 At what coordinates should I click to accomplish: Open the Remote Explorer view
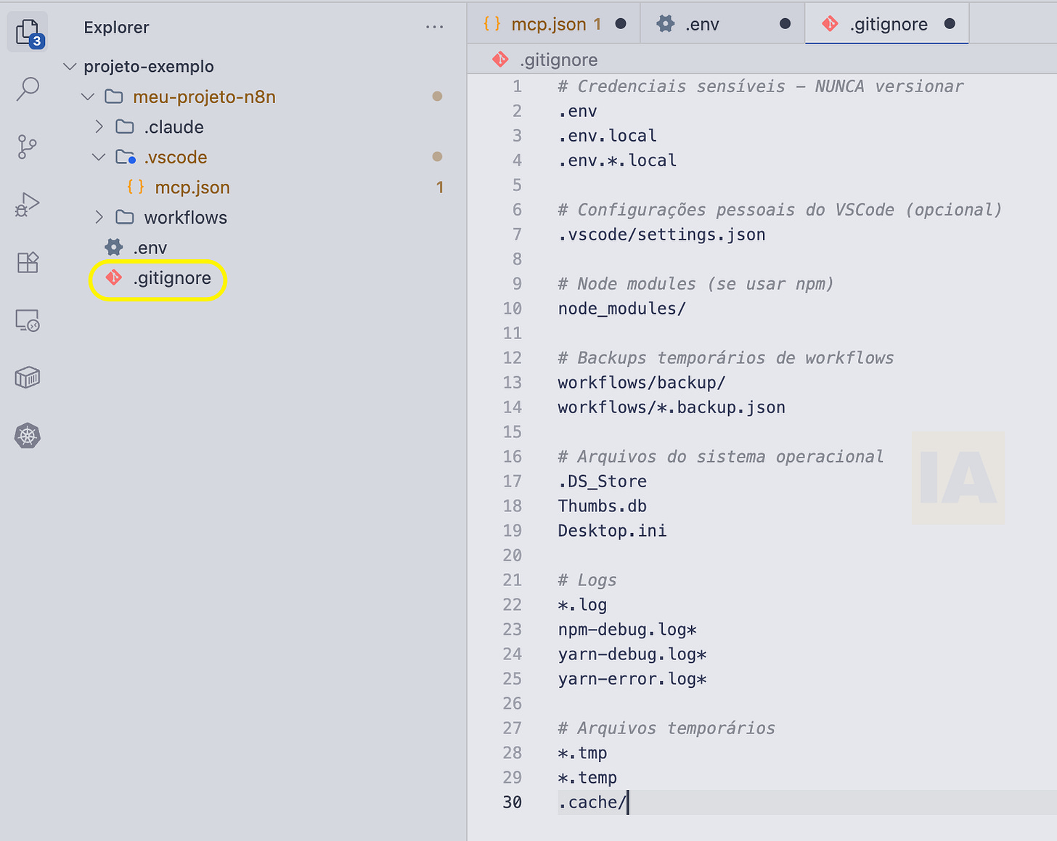tap(27, 320)
